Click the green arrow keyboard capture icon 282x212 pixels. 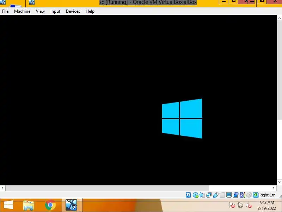[256, 195]
